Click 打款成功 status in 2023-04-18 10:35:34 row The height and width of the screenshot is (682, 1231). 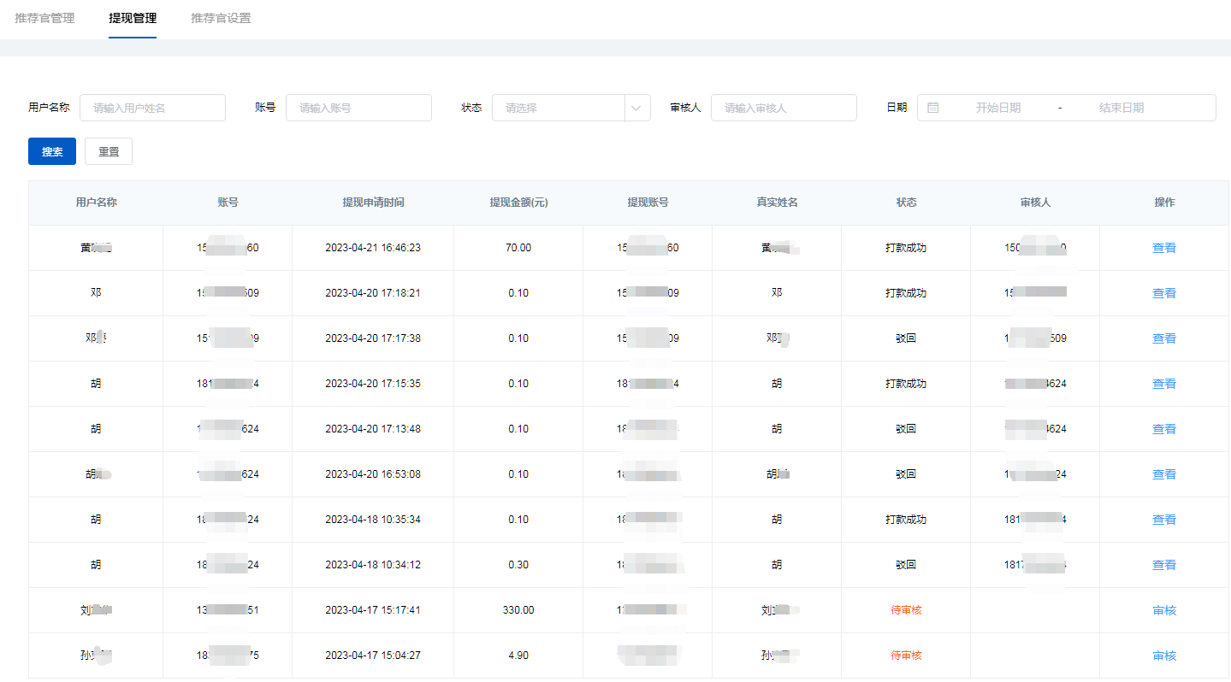(x=906, y=520)
